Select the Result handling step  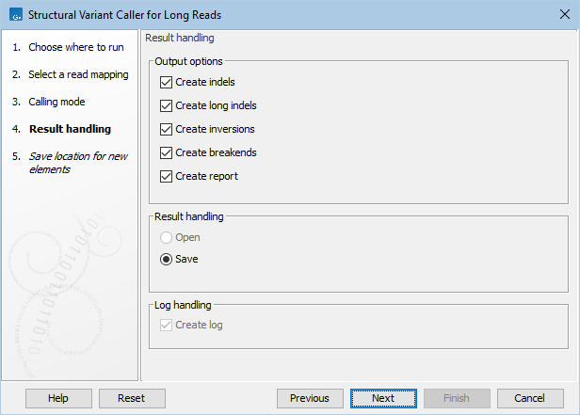[x=69, y=129]
